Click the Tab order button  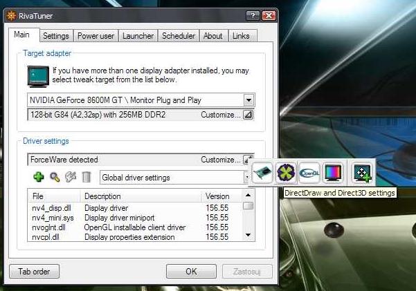34,272
